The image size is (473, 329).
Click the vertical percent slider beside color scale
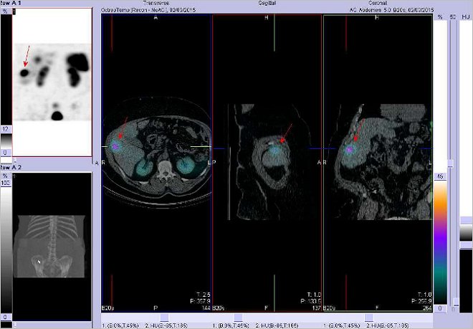tap(450, 163)
